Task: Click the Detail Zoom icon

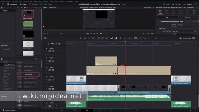Action: click(141, 38)
